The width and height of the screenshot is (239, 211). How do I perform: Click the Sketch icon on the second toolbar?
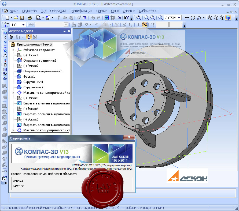point(73,25)
